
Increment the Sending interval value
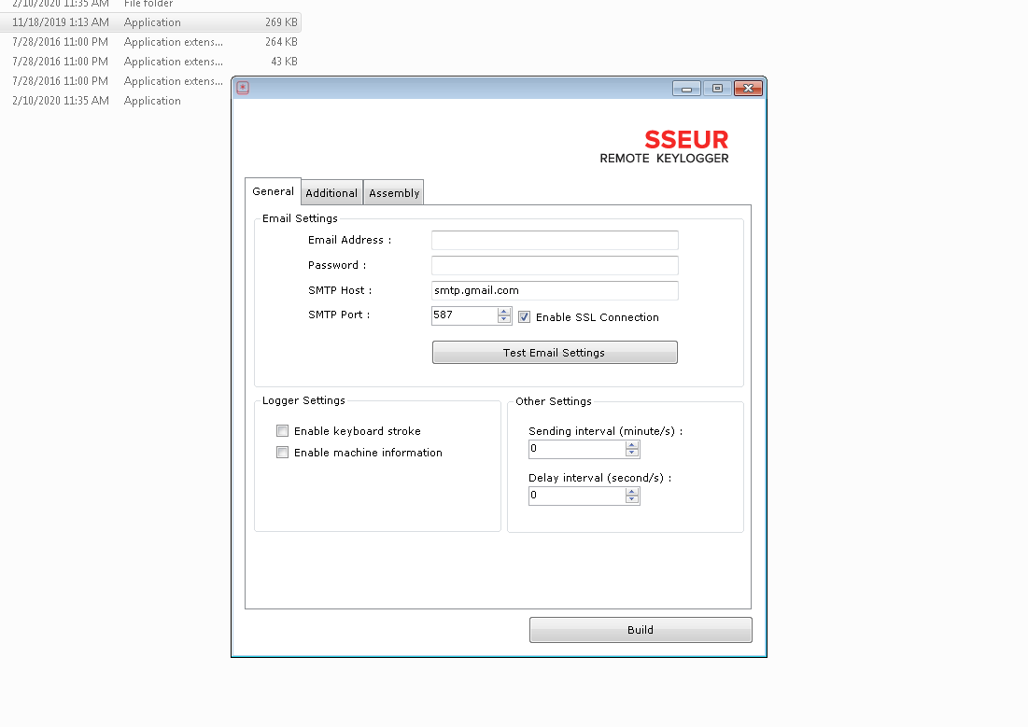632,444
